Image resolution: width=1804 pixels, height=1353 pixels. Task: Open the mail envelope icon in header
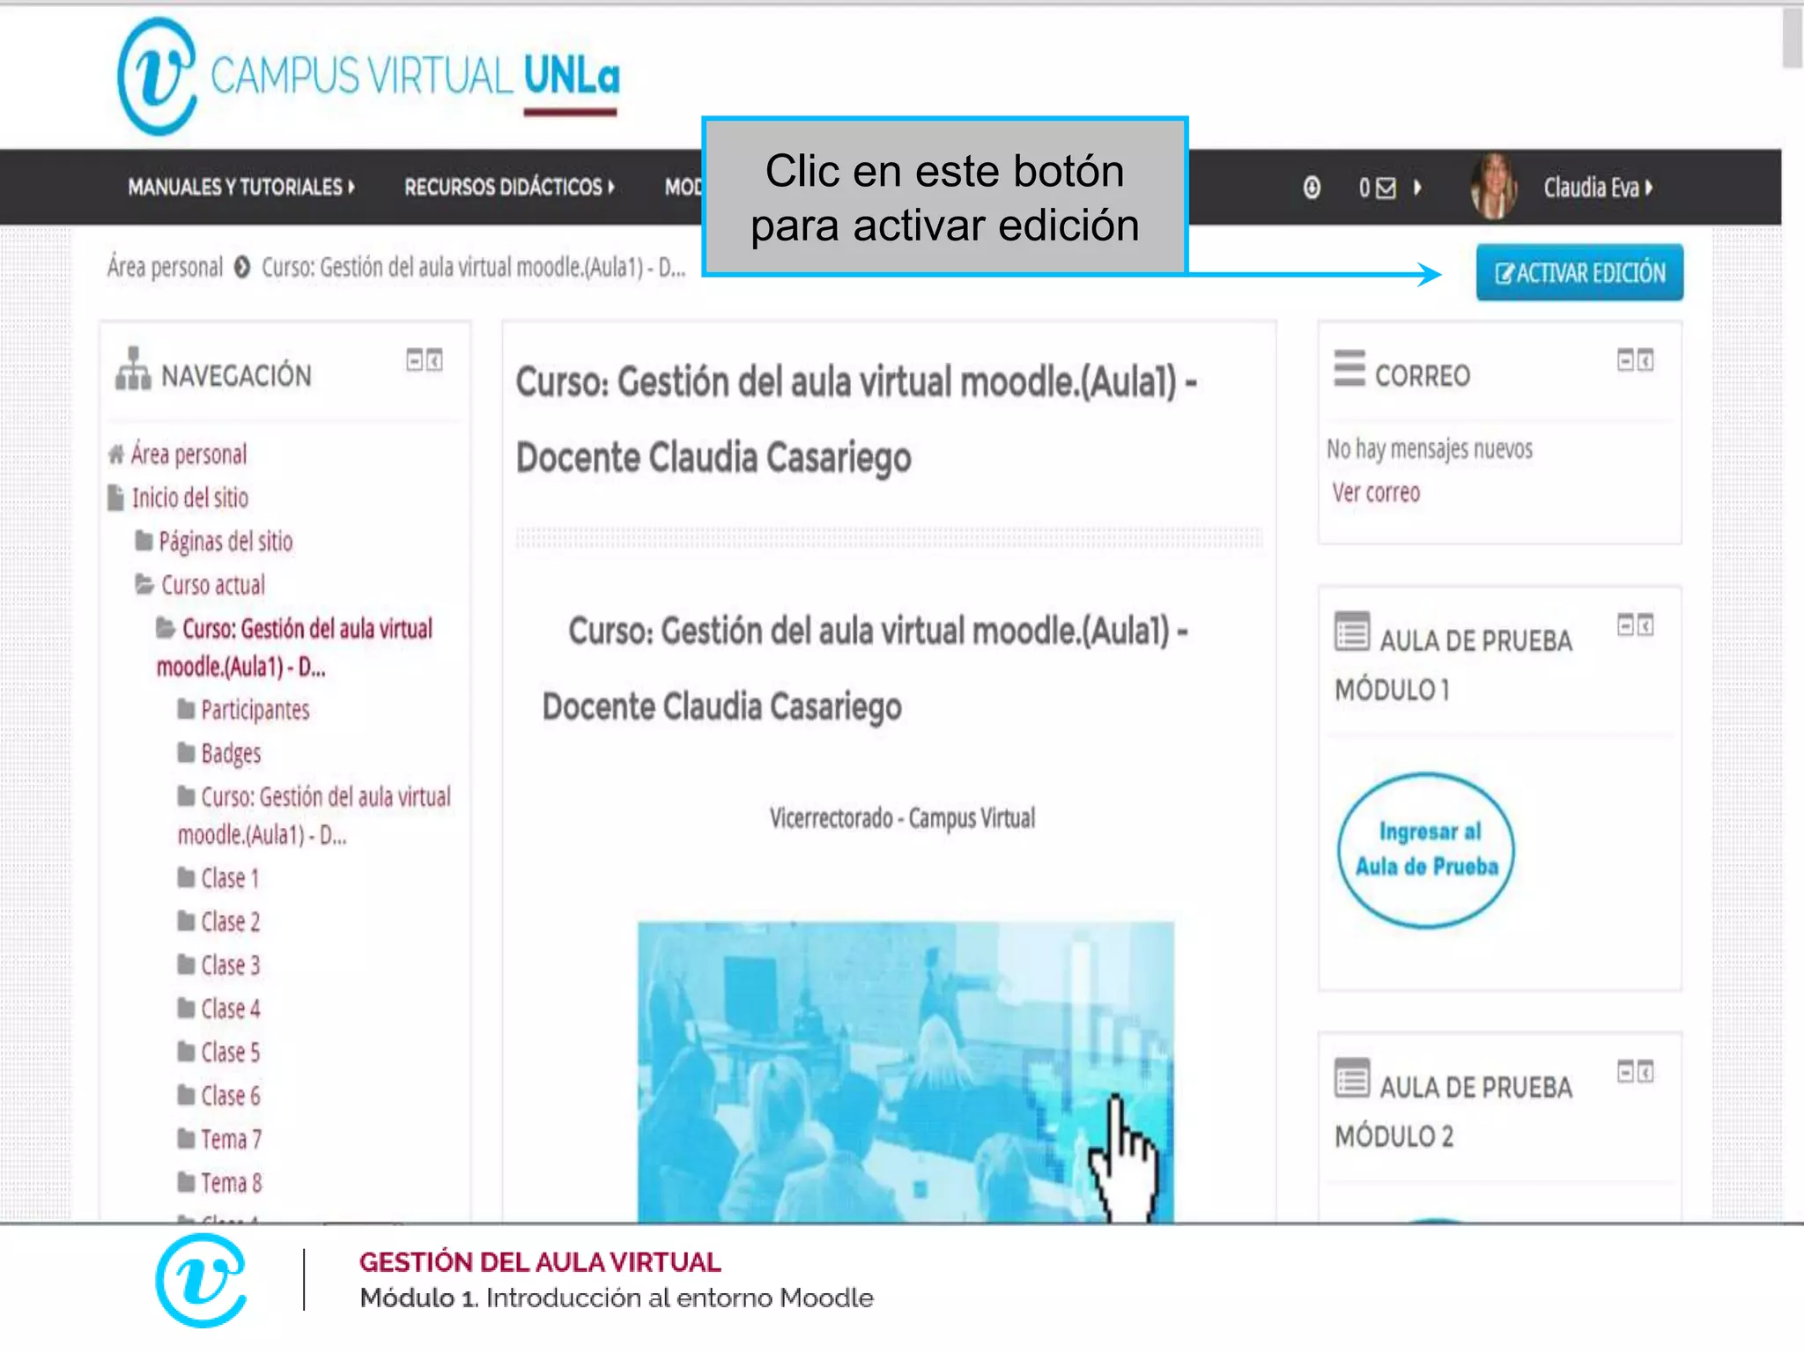1386,188
